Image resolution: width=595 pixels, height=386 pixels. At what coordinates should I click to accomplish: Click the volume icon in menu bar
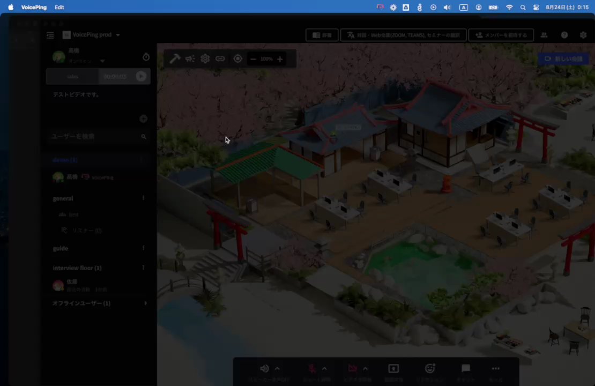(x=447, y=7)
